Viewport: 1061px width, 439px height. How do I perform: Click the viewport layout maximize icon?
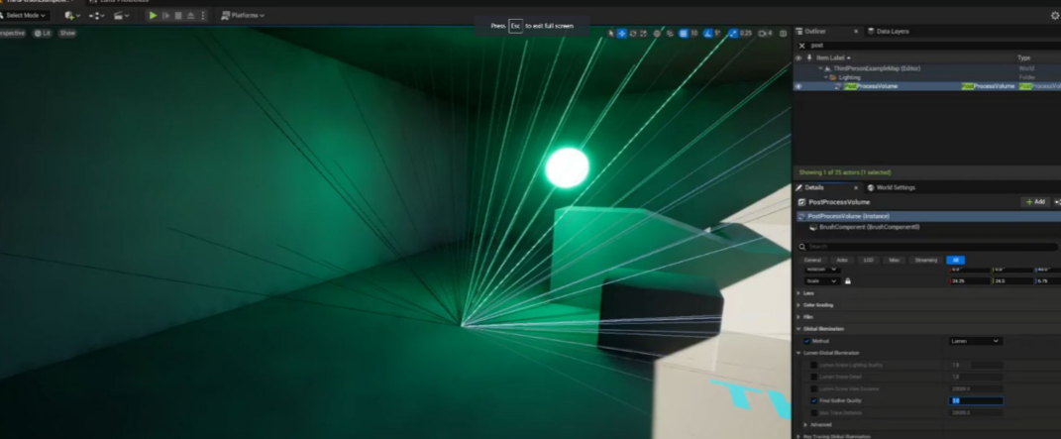tap(783, 33)
